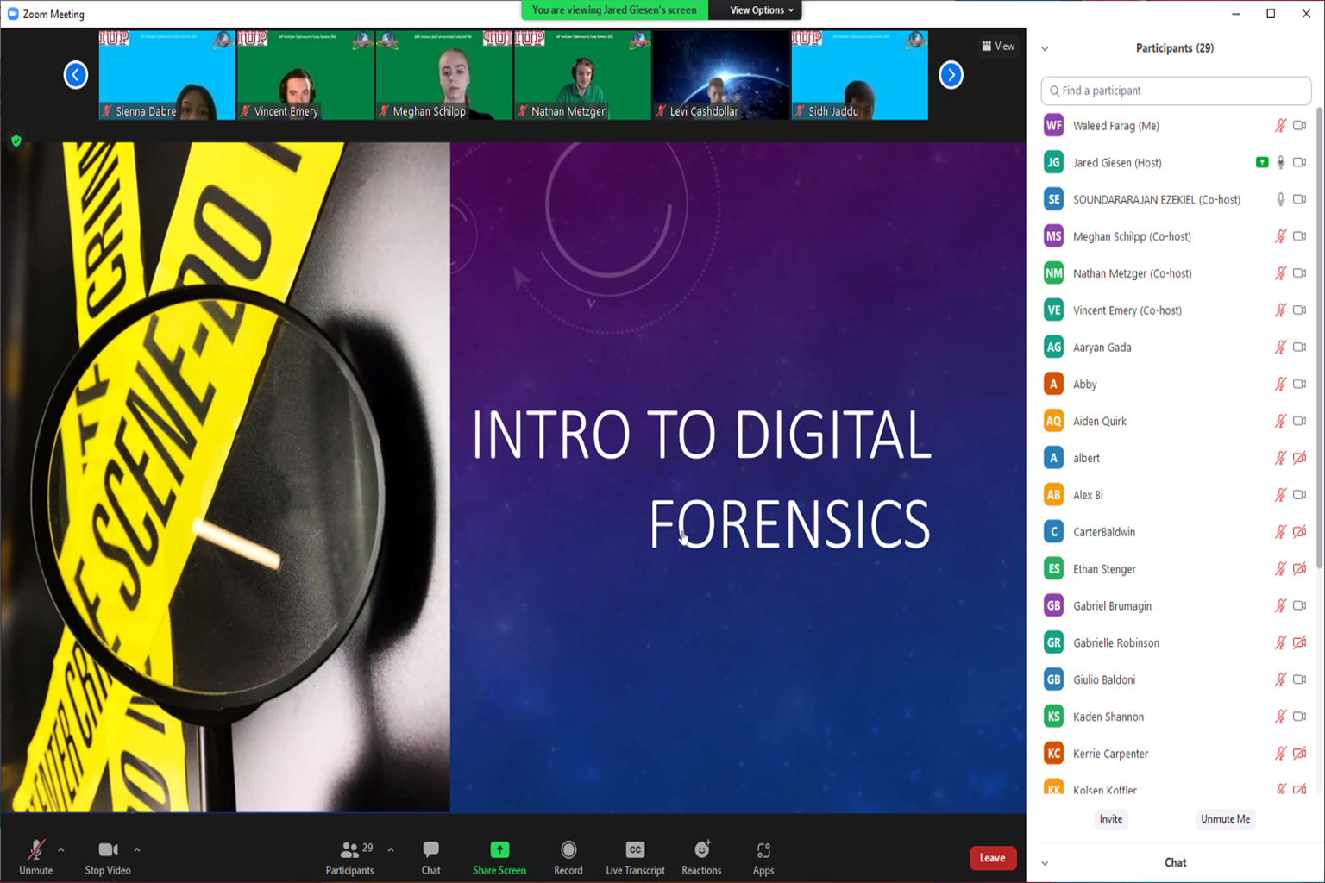Open the Chat icon in toolbar
The width and height of the screenshot is (1325, 883).
click(x=430, y=850)
